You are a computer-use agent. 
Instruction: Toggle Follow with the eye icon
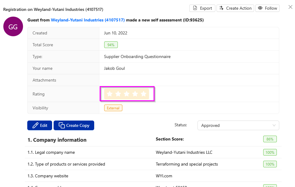pos(267,8)
